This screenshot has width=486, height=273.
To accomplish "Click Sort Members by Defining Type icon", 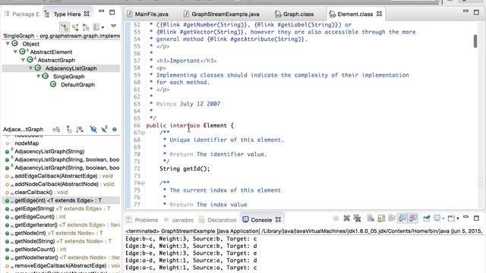I will [80, 130].
